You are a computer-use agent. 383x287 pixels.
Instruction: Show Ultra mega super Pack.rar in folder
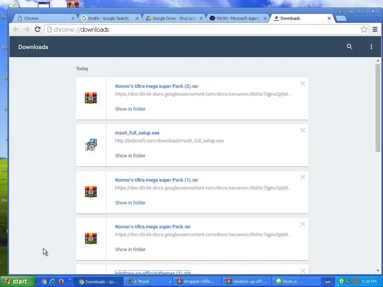130,249
